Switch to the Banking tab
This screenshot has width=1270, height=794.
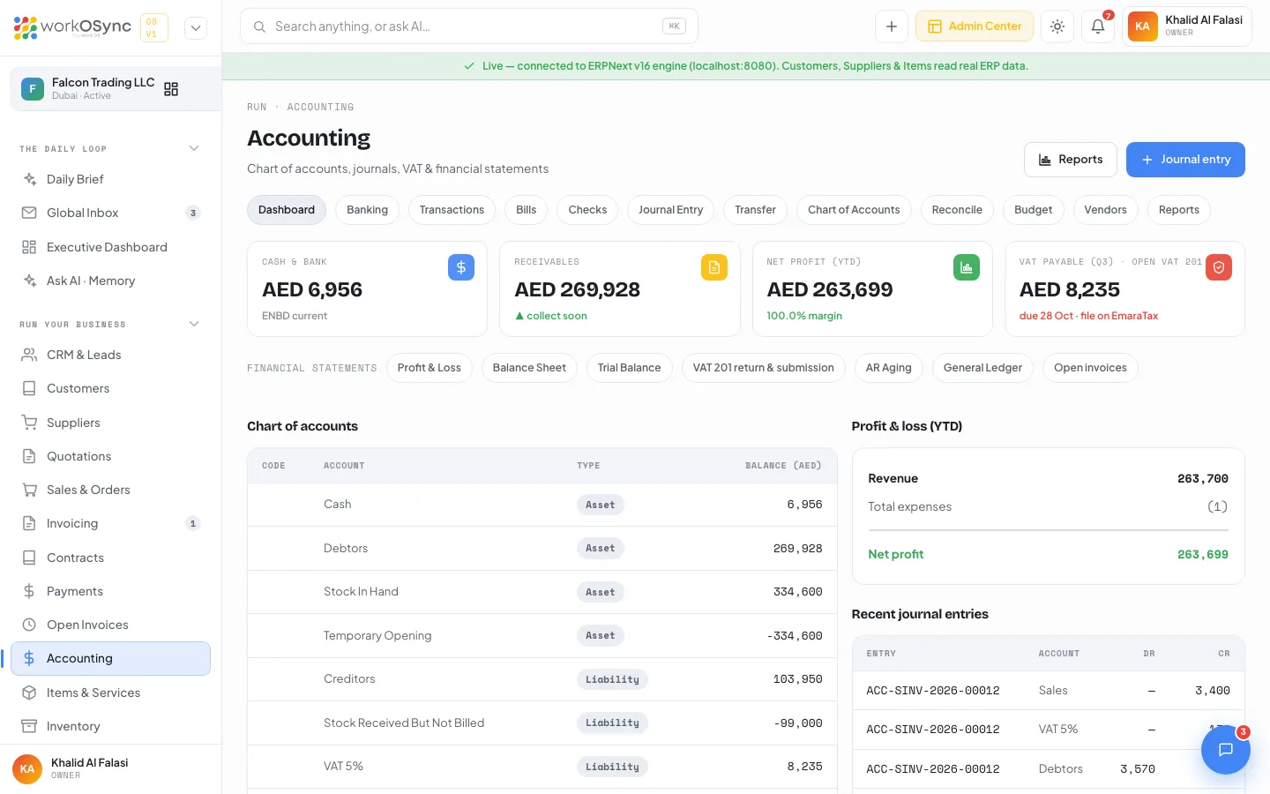[367, 210]
